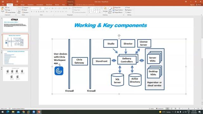This screenshot has width=203, height=114.
Task: Open the Picture Tools Format tab
Action: click(x=70, y=5)
